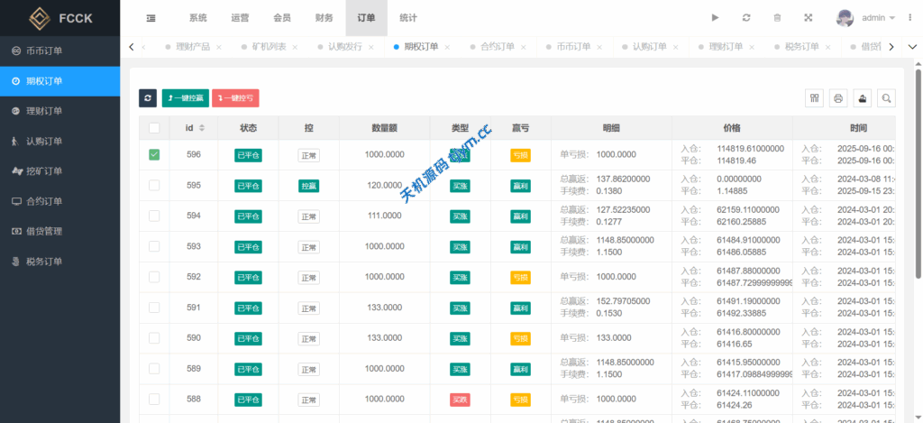
Task: Open 挖矿订单 in the sidebar
Action: pos(60,171)
